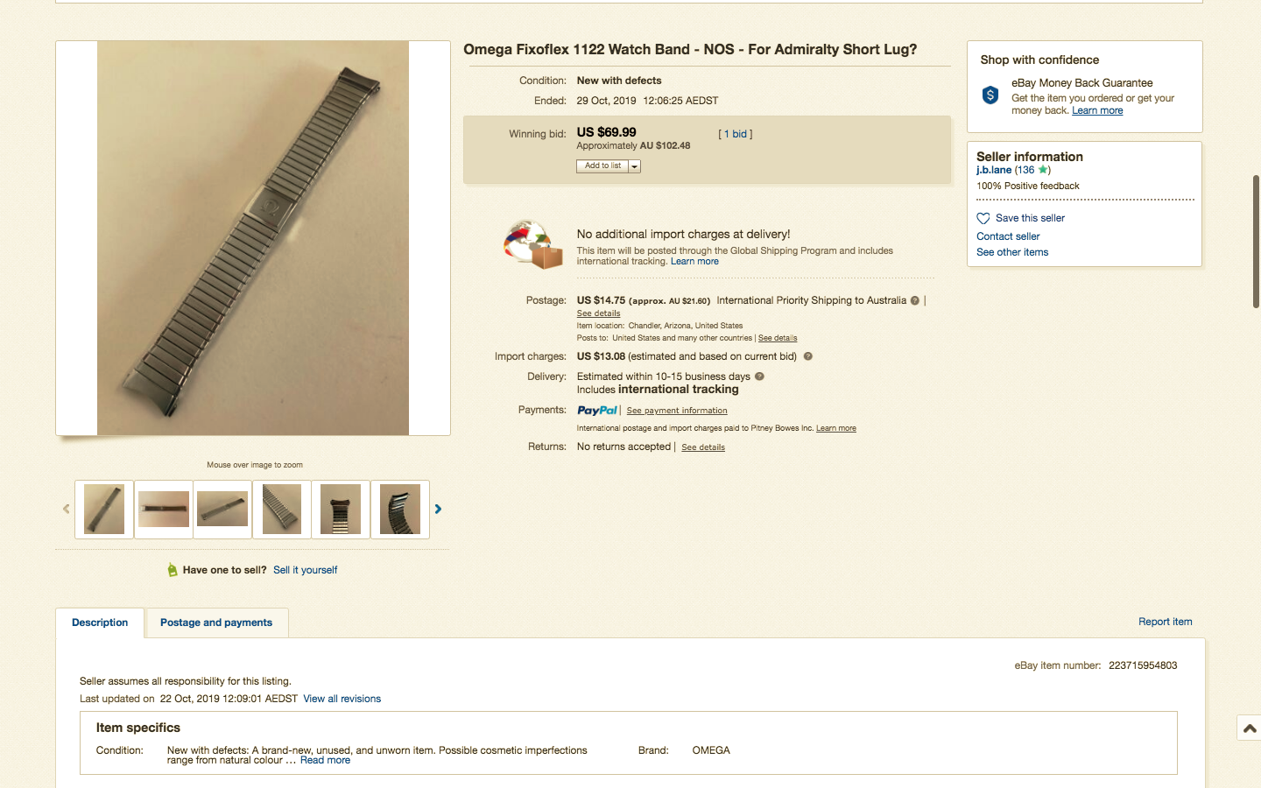Open the Contact seller link
This screenshot has height=788, width=1261.
click(1008, 236)
